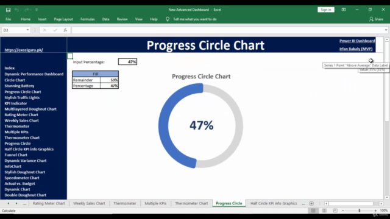Click the Share button
This screenshot has height=219, width=390.
[376, 19]
